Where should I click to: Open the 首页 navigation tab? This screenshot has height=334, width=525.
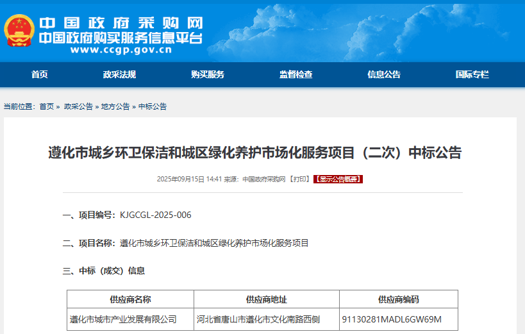(40, 74)
